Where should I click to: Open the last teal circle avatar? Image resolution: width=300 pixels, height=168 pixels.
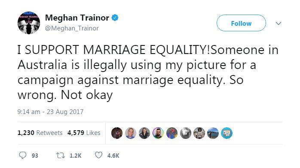[x=227, y=133]
